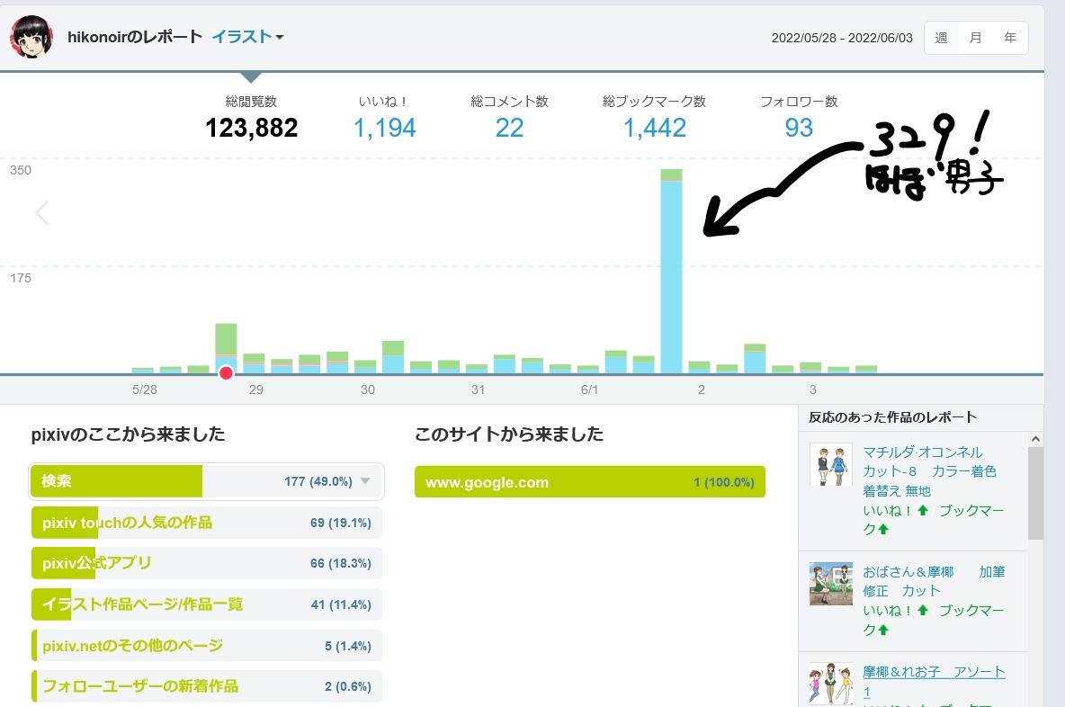Select the 総閲覧数 metric 123,882
Viewport: 1065px width, 707px height.
[x=251, y=119]
